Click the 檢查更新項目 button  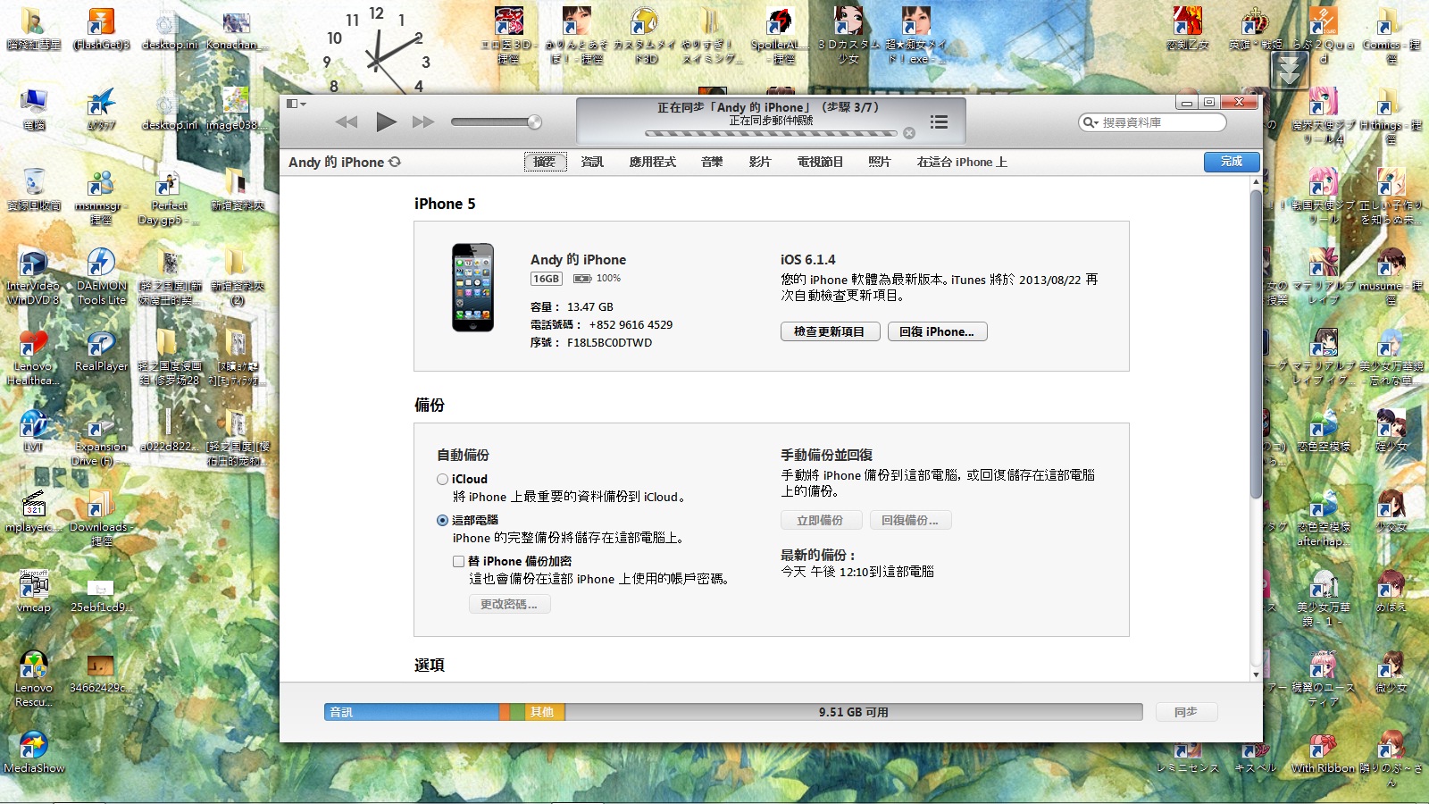[x=830, y=331]
